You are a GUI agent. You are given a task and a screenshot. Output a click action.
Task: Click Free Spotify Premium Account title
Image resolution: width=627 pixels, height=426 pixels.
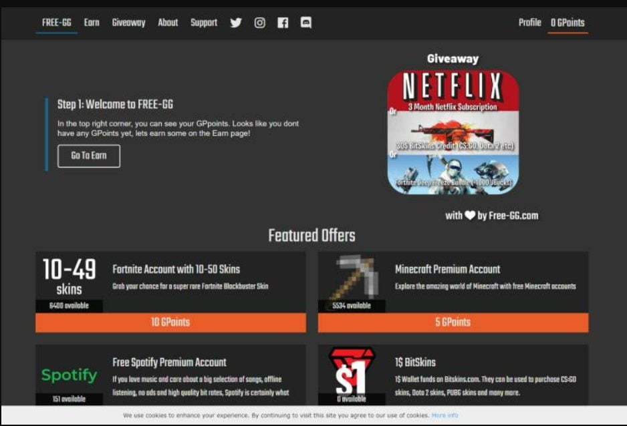170,363
